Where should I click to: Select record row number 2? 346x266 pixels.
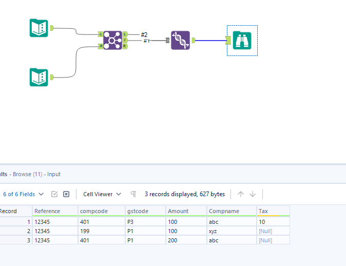(14, 231)
